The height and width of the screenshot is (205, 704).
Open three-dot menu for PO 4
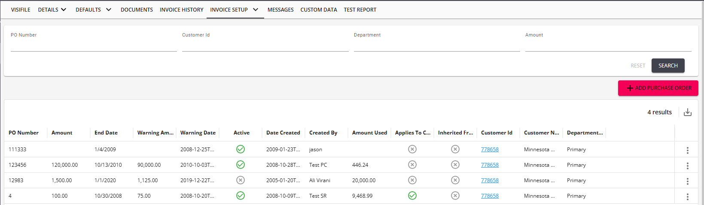click(x=687, y=196)
